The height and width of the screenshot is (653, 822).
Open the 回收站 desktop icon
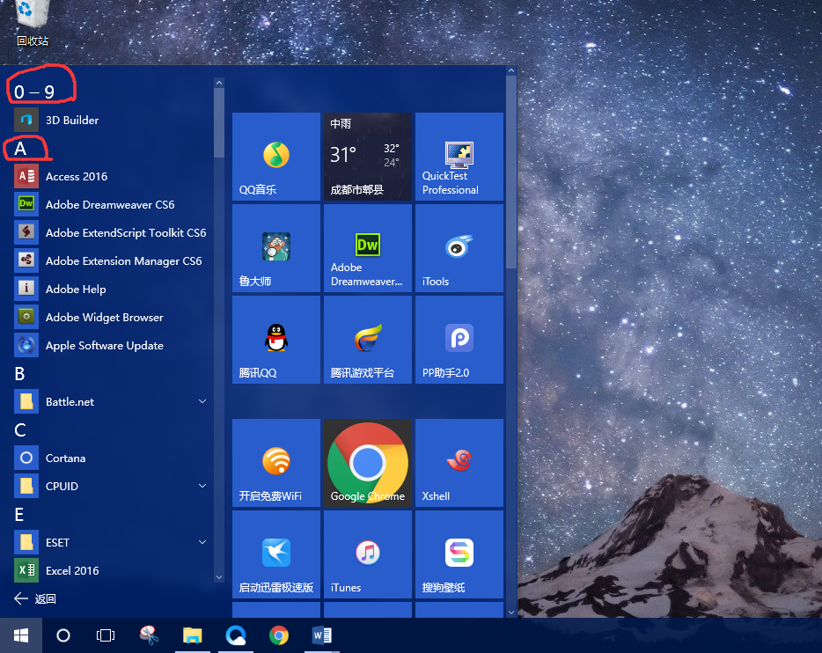33,23
